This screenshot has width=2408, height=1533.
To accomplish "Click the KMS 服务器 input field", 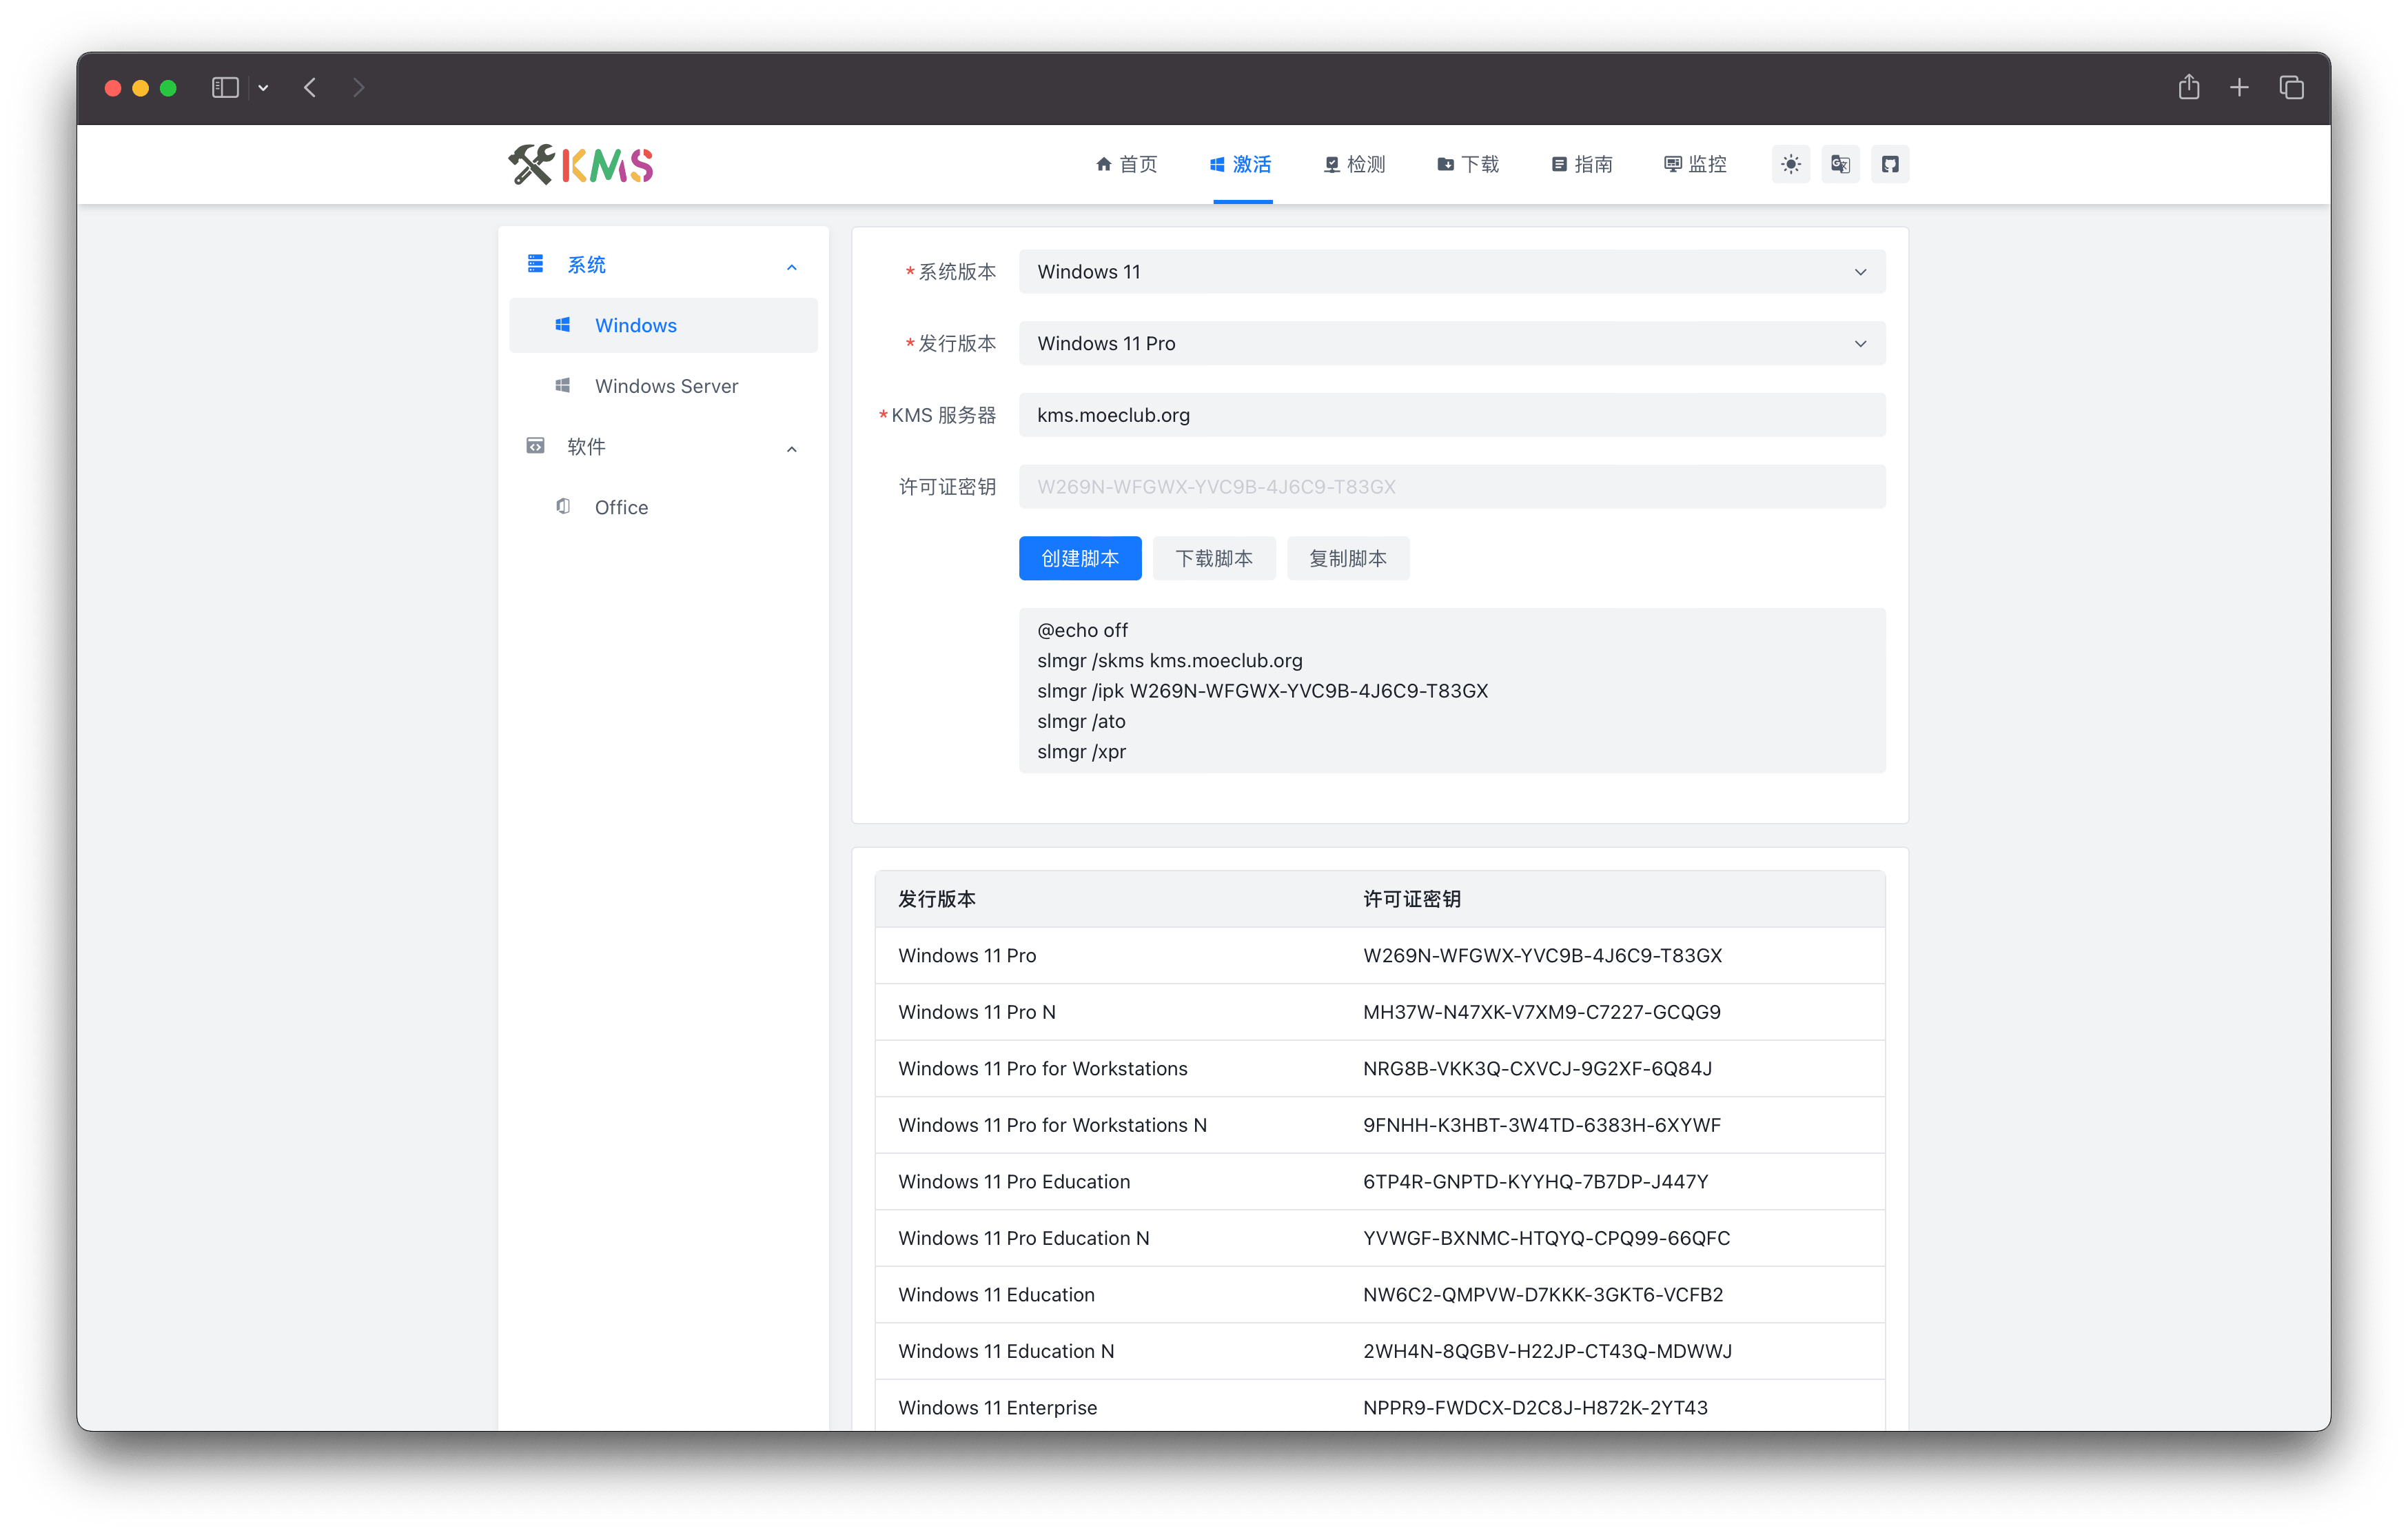I will 1452,415.
